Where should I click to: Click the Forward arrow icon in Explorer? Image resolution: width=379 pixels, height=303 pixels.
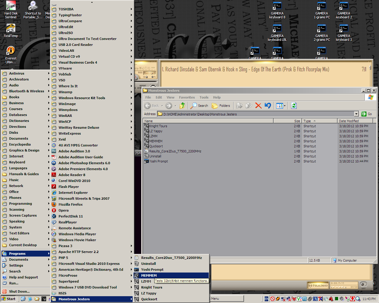click(x=169, y=106)
